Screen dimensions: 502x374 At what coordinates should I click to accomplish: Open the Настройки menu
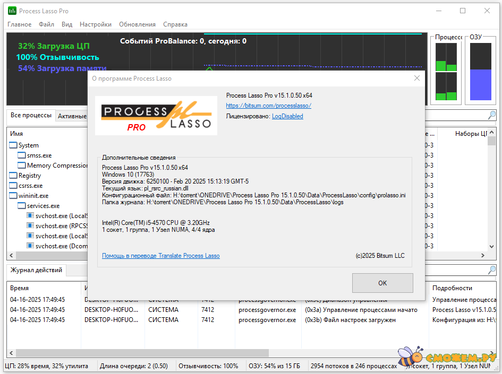pyautogui.click(x=96, y=24)
